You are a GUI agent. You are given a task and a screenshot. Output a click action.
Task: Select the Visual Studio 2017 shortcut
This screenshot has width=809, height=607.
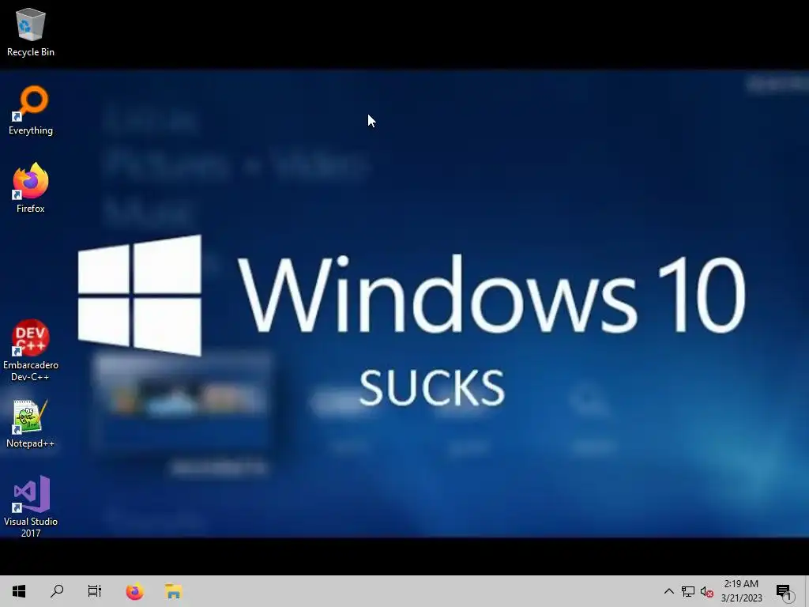[x=31, y=507]
